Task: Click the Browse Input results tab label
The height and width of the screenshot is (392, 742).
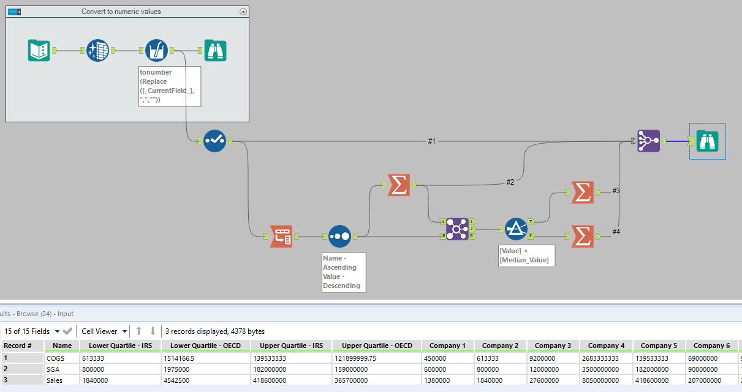Action: pyautogui.click(x=37, y=313)
